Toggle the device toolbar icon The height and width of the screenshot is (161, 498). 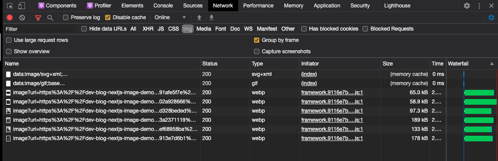point(21,6)
